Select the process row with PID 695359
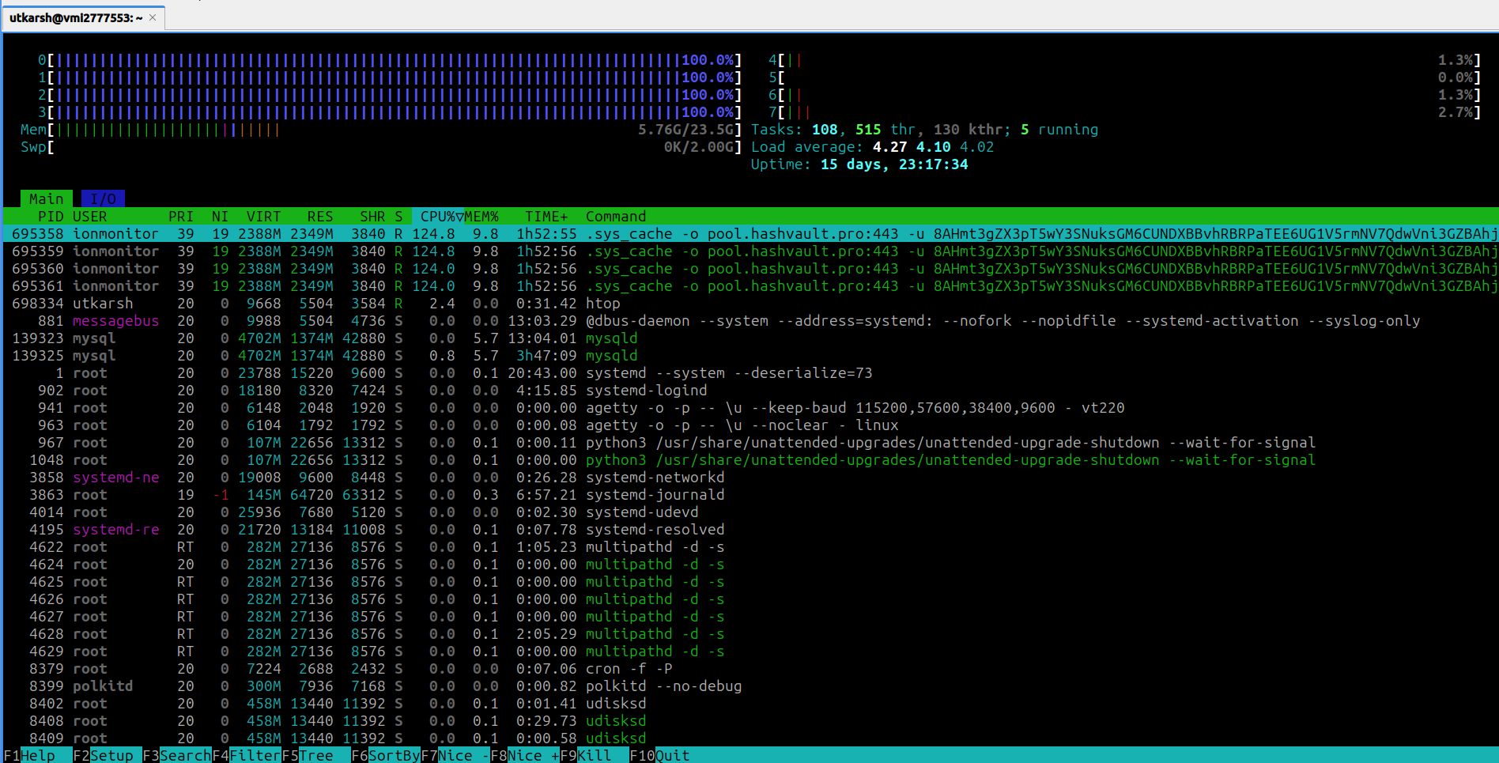 pyautogui.click(x=395, y=251)
